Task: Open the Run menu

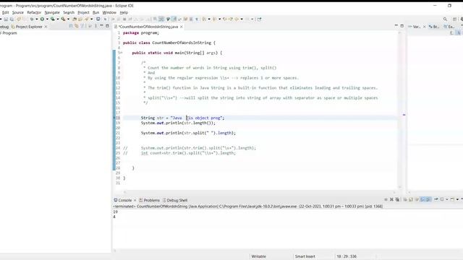Action: (x=95, y=12)
